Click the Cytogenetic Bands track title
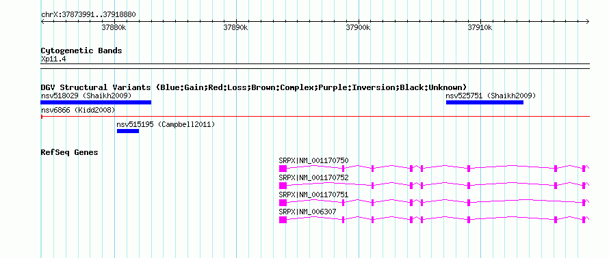This screenshot has width=609, height=258. point(81,51)
